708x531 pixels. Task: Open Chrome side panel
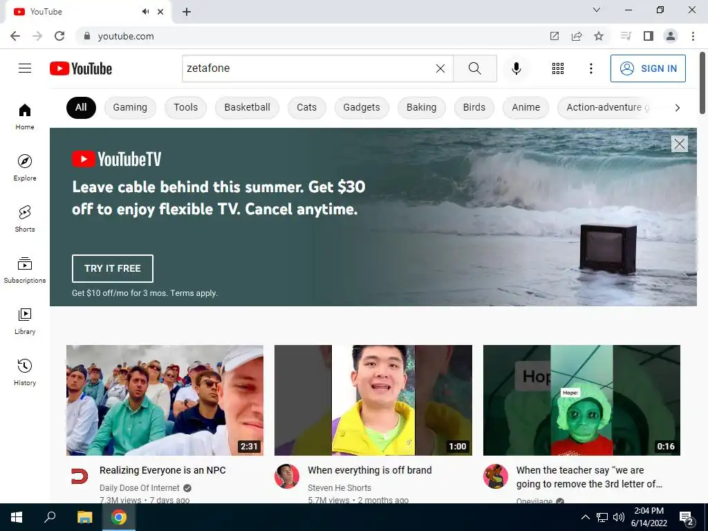pos(649,36)
